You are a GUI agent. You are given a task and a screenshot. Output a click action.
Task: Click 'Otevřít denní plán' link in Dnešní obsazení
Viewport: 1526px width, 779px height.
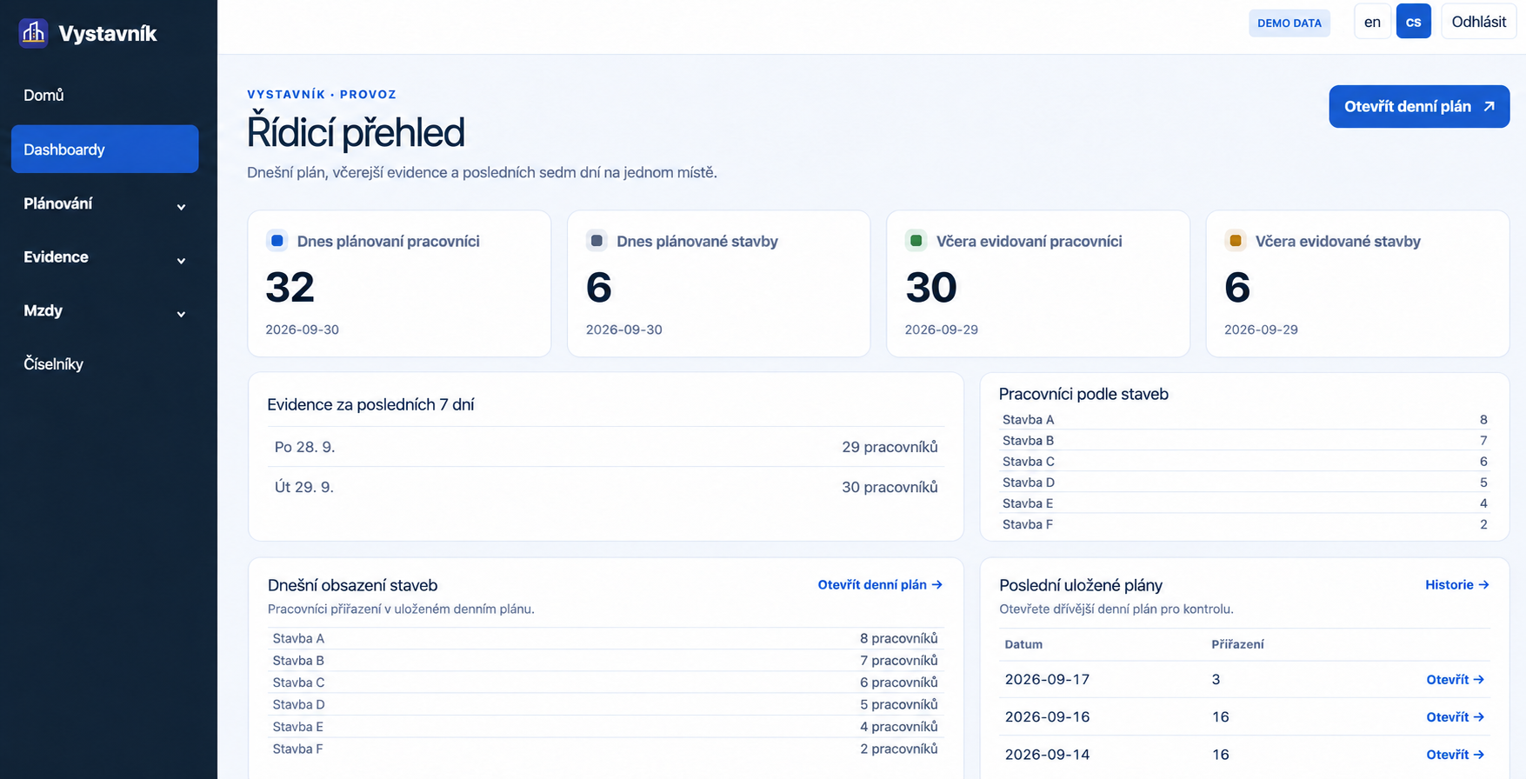point(880,585)
